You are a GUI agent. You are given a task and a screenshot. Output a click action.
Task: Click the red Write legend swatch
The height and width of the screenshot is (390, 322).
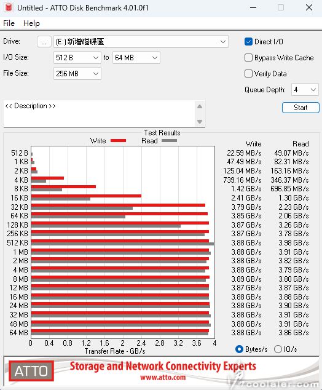pos(118,141)
